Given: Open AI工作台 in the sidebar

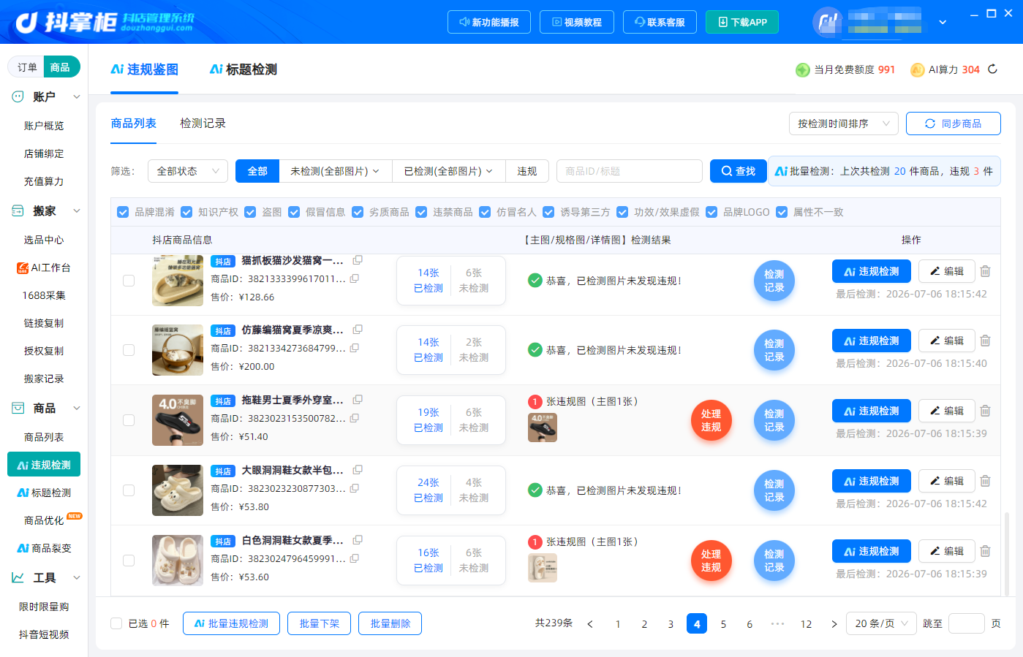Looking at the screenshot, I should tap(44, 267).
